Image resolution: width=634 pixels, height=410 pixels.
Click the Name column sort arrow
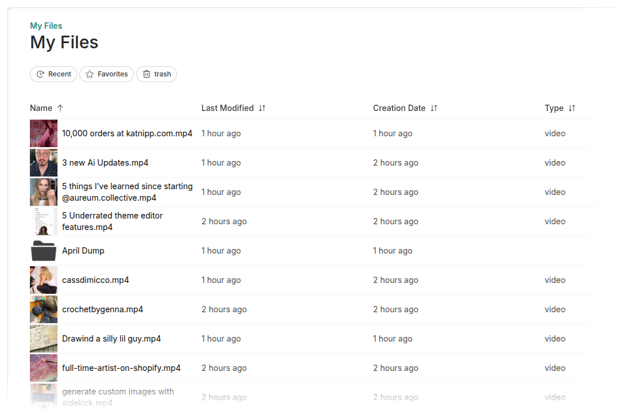pos(60,108)
